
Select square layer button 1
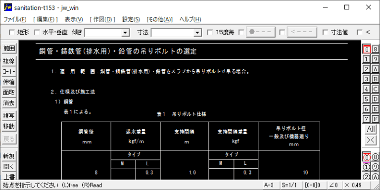[367, 59]
